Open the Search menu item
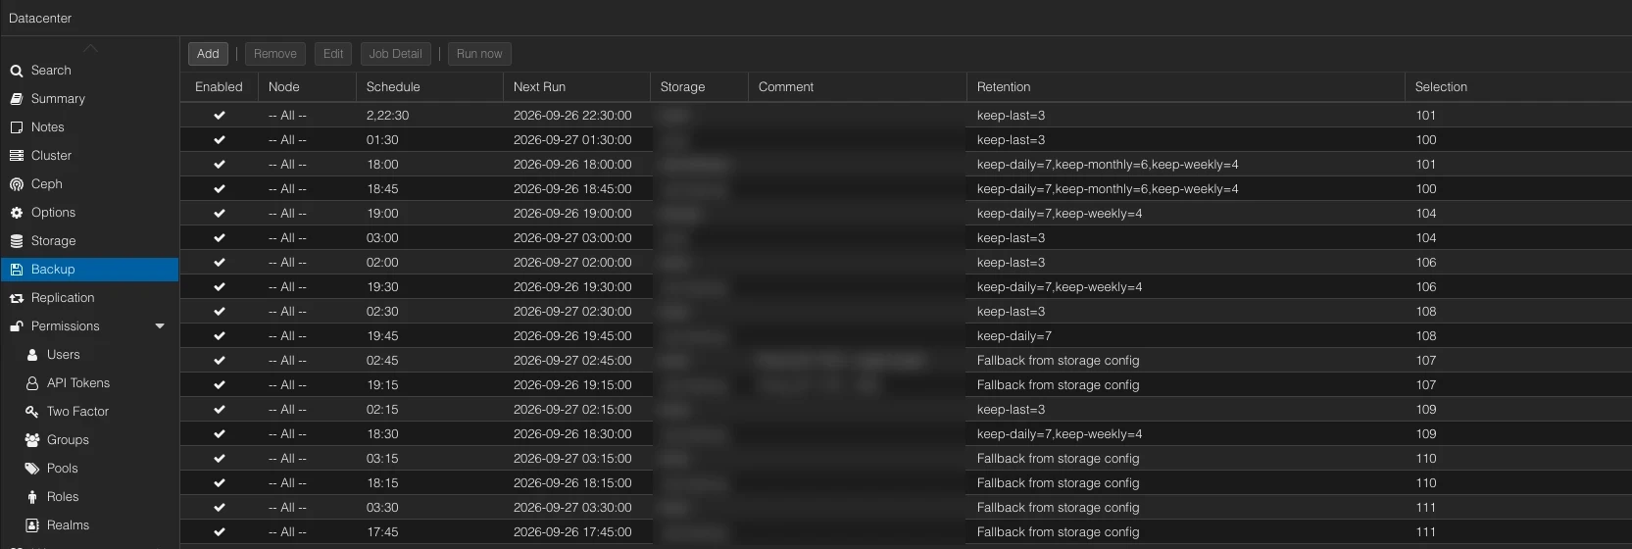The width and height of the screenshot is (1632, 549). [x=89, y=71]
